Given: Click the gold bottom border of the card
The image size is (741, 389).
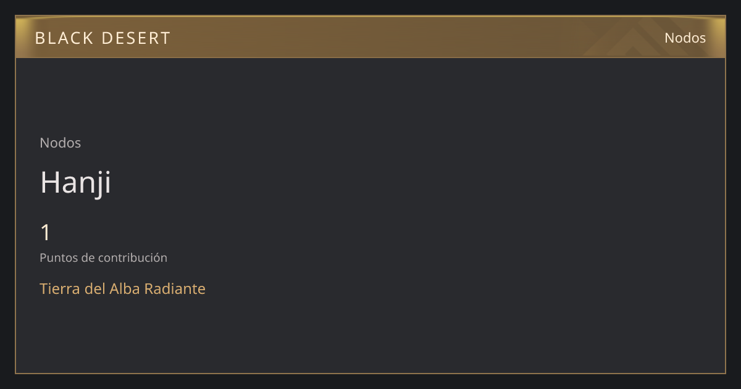Looking at the screenshot, I should [x=371, y=373].
